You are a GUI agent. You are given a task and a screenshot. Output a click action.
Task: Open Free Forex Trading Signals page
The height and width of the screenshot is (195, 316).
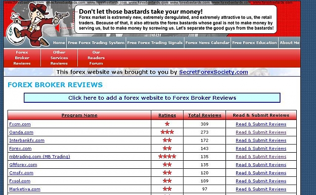[x=155, y=42]
